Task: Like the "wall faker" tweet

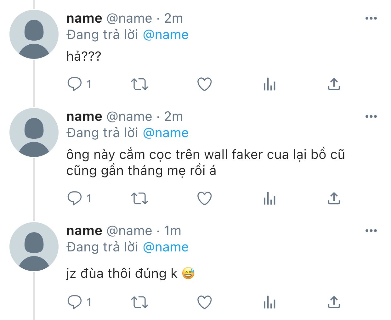Action: [x=204, y=199]
